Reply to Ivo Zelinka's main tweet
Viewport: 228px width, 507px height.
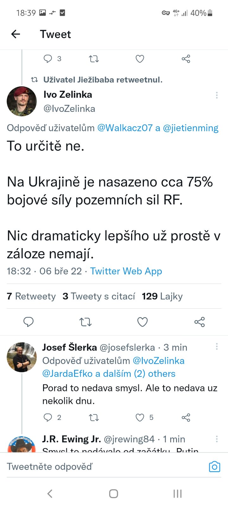click(28, 322)
